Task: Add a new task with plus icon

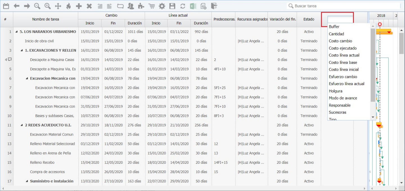Action: click(79, 6)
